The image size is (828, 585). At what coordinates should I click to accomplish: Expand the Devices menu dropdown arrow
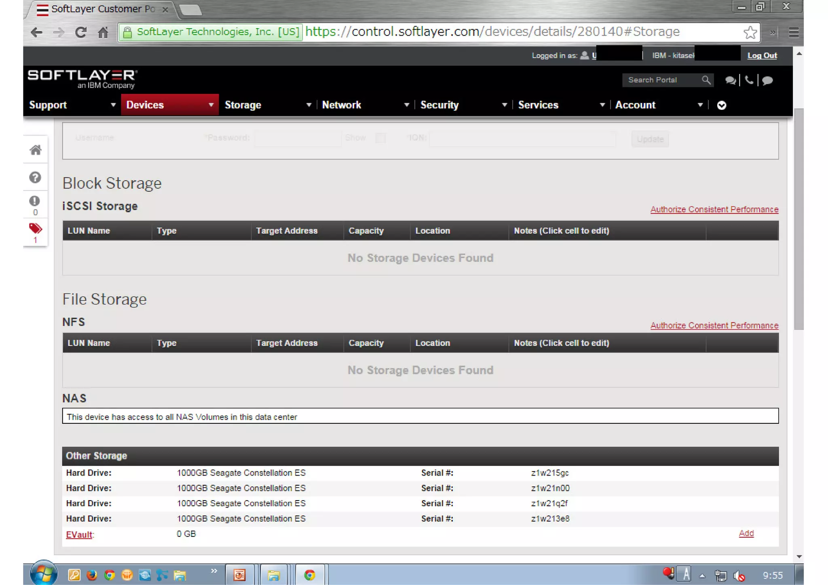(211, 105)
